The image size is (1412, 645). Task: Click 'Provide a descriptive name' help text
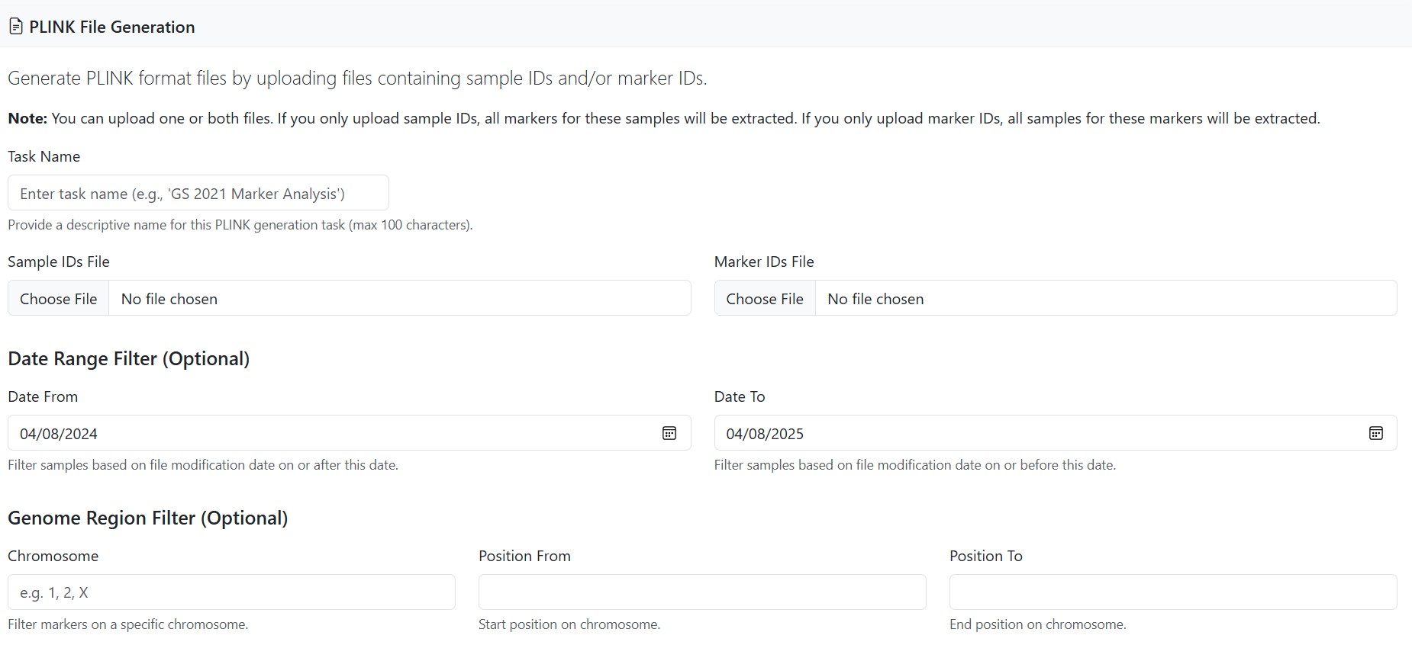point(240,225)
